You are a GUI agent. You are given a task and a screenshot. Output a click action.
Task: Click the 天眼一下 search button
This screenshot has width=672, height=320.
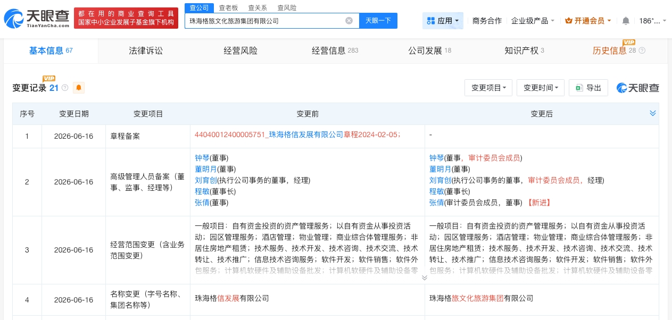pyautogui.click(x=378, y=21)
